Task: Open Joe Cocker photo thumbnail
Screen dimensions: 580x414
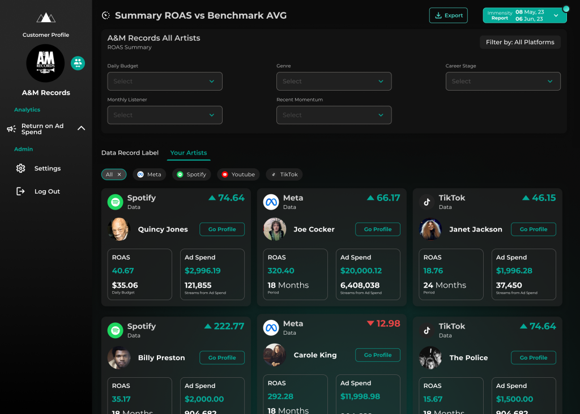Action: [275, 229]
